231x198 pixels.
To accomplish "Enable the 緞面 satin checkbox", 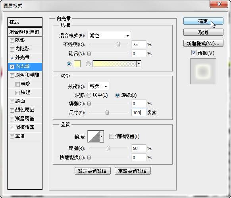I will coord(12,102).
